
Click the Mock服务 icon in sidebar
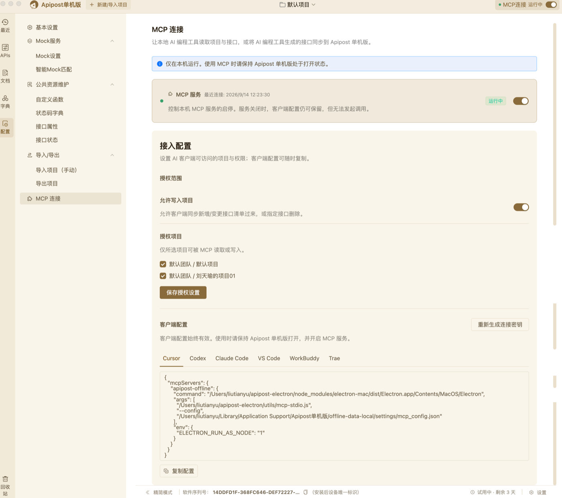[x=30, y=41]
